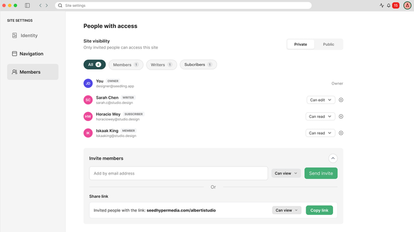Set site visibility to Private
Viewport: 414px width, 232px height.
tap(301, 45)
